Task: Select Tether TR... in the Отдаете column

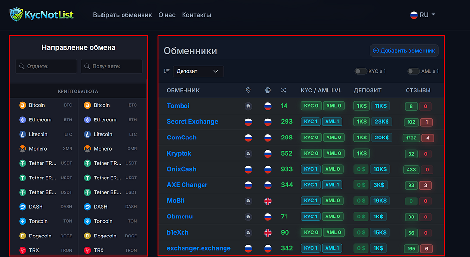Action: tap(45, 163)
